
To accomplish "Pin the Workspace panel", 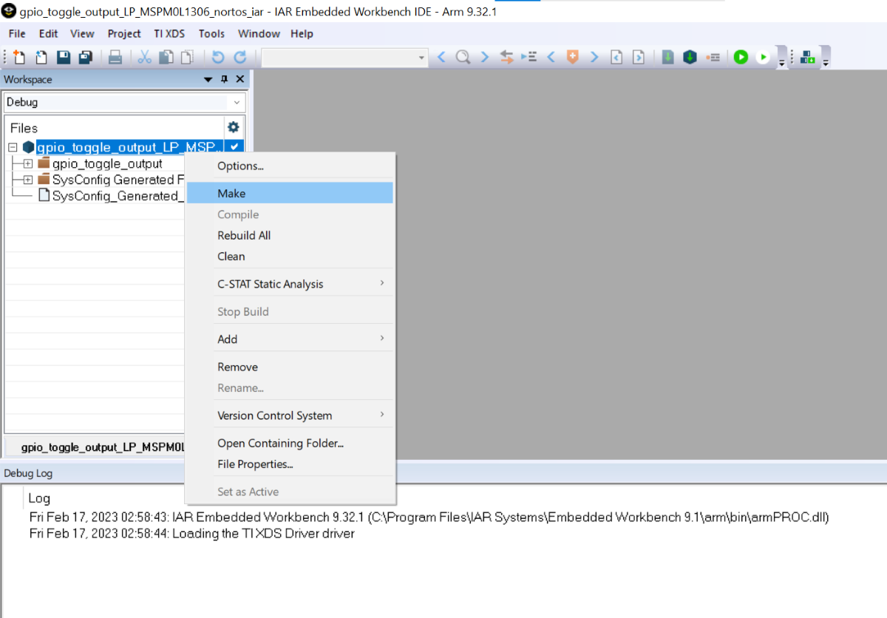I will pos(225,79).
